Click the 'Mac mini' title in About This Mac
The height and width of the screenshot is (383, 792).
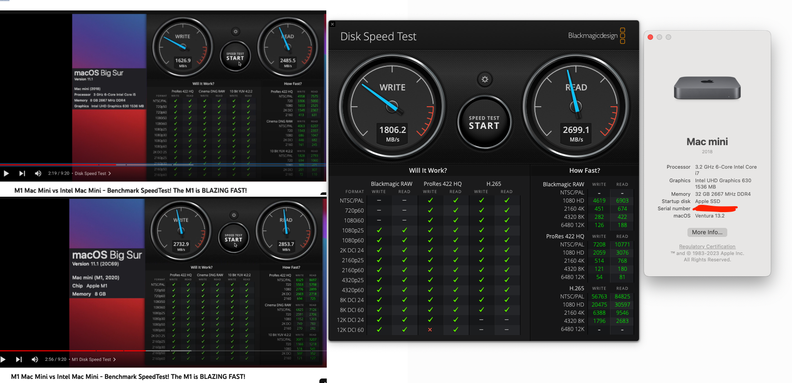tap(707, 142)
